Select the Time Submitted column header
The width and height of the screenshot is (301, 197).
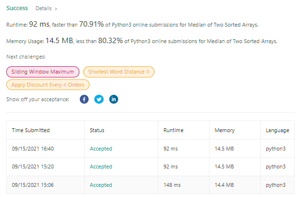point(30,130)
